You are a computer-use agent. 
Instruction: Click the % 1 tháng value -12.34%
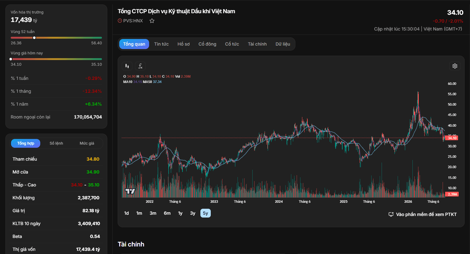[x=92, y=91]
